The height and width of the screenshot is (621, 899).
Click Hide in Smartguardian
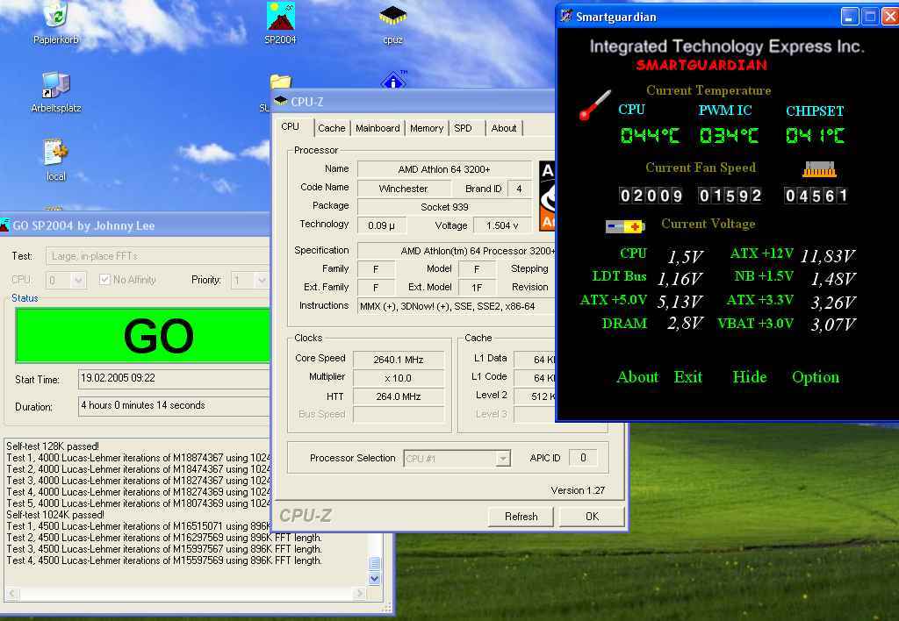click(x=750, y=377)
